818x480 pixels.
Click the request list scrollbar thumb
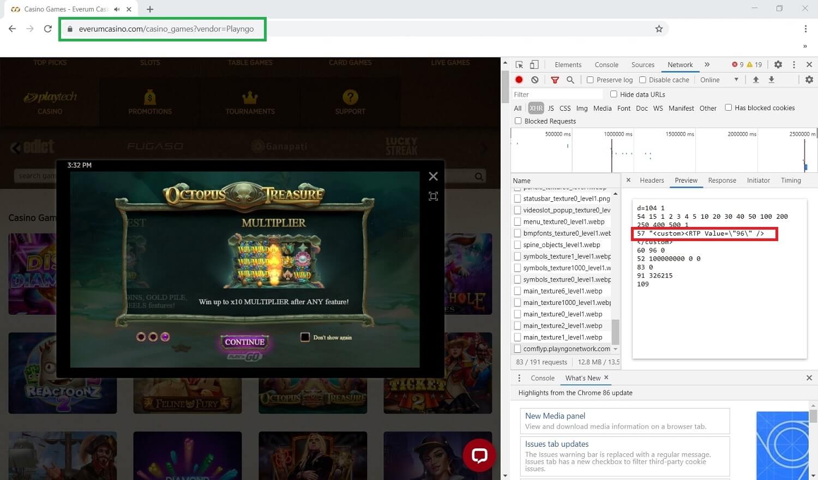(616, 332)
